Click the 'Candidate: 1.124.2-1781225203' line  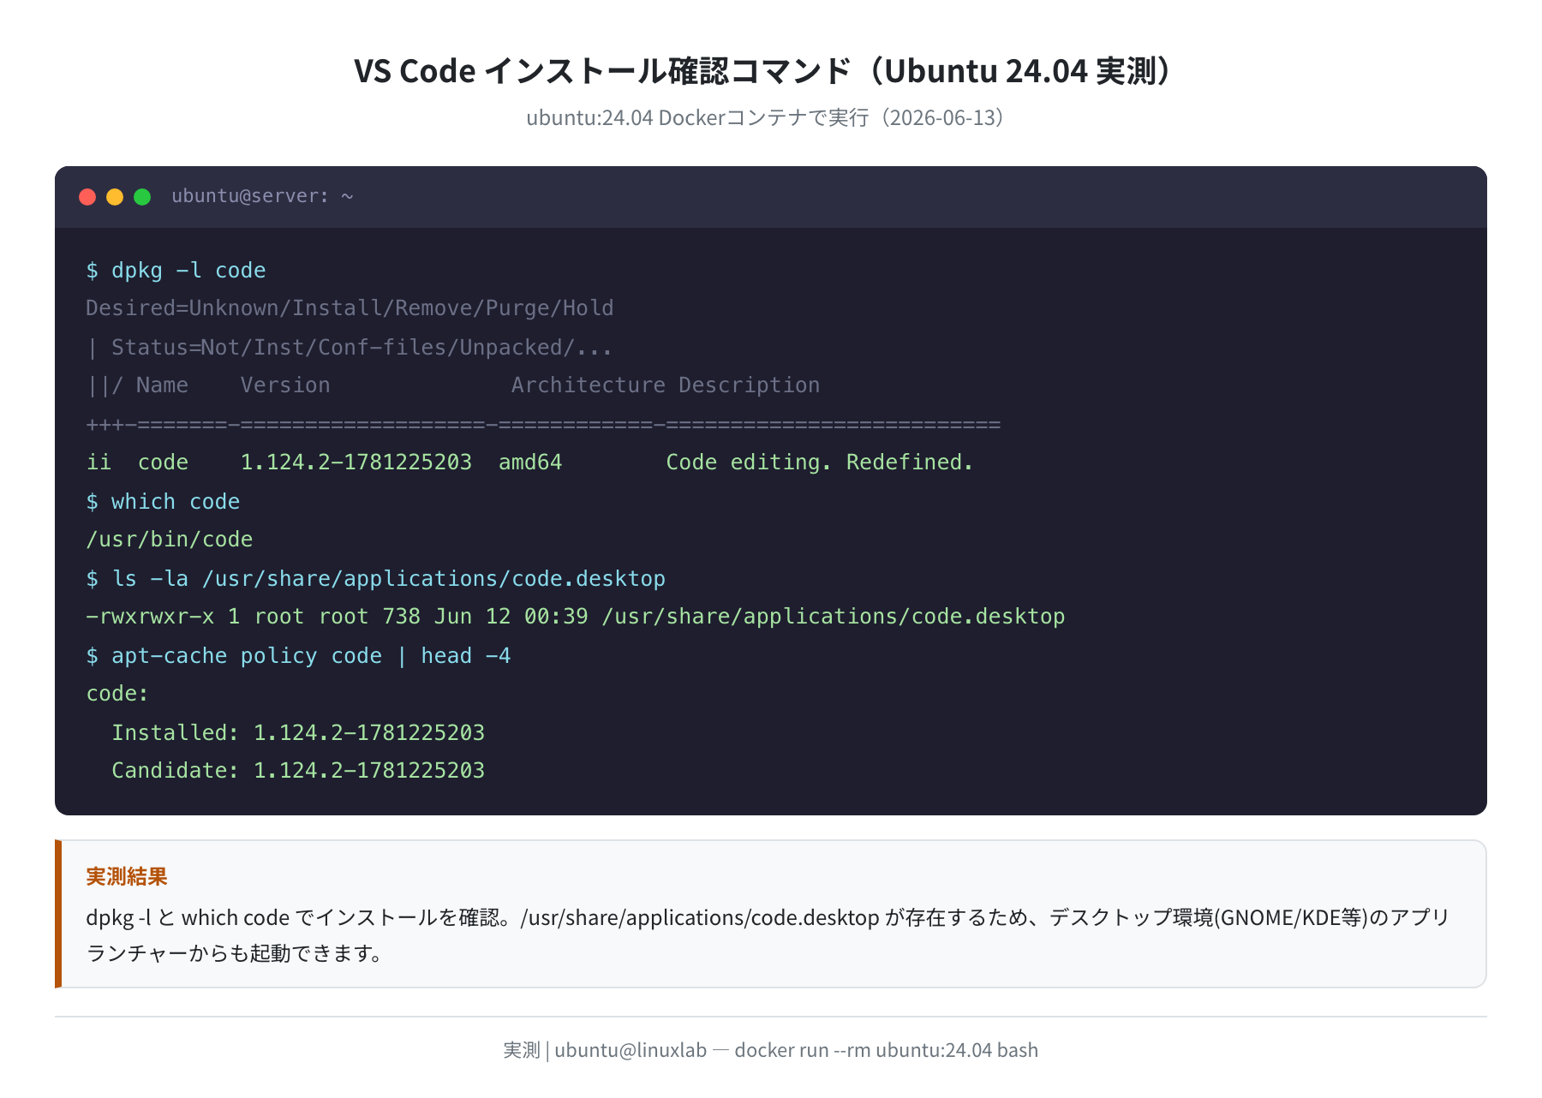click(298, 771)
